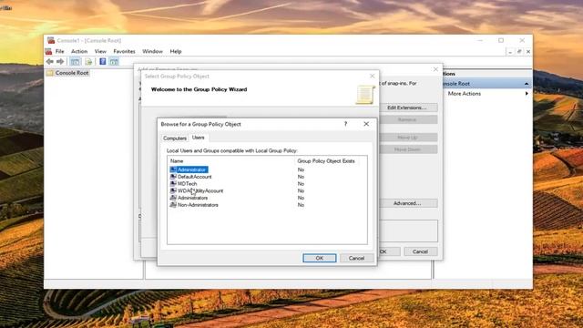Close the Add or Remove Snap-ins dialog
Screen dimensions: 583x328
435,69
